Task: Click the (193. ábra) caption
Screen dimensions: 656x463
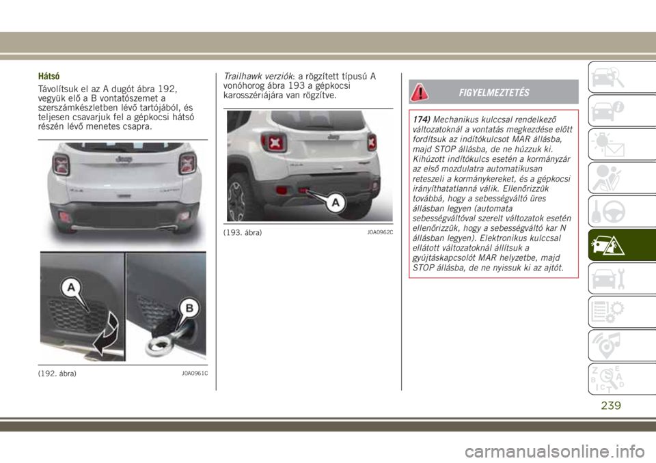Action: pyautogui.click(x=243, y=233)
